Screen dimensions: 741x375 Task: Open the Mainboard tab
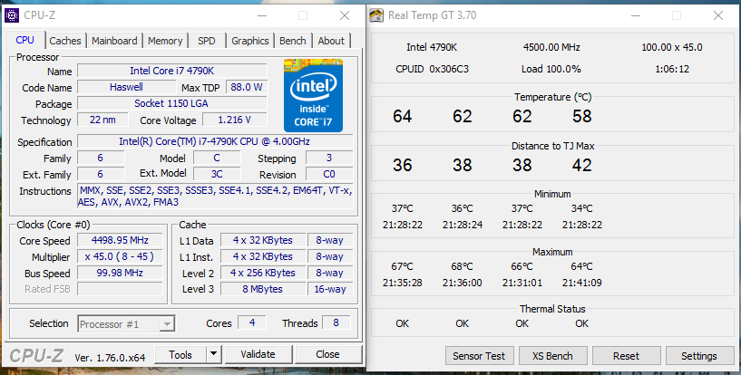coord(114,41)
